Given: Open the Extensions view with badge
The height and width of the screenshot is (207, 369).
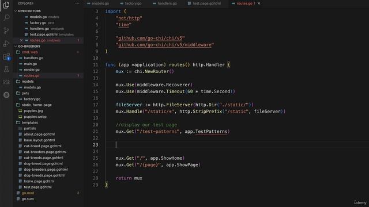Looking at the screenshot, I should pos(6,56).
